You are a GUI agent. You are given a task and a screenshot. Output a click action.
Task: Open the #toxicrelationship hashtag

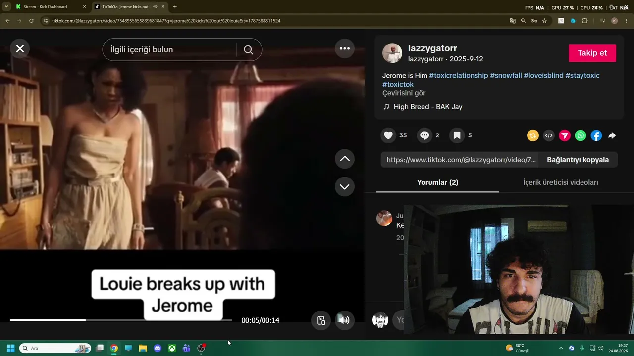459,75
